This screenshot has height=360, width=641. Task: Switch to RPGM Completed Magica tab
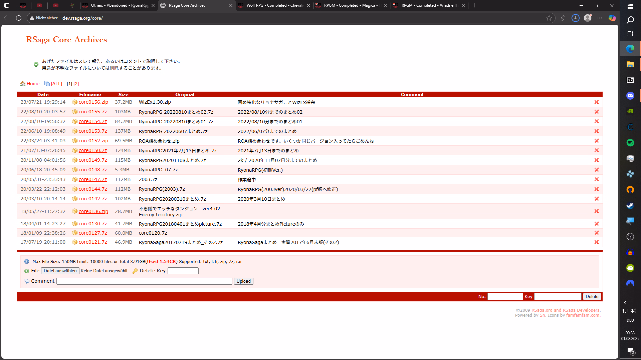coord(351,5)
